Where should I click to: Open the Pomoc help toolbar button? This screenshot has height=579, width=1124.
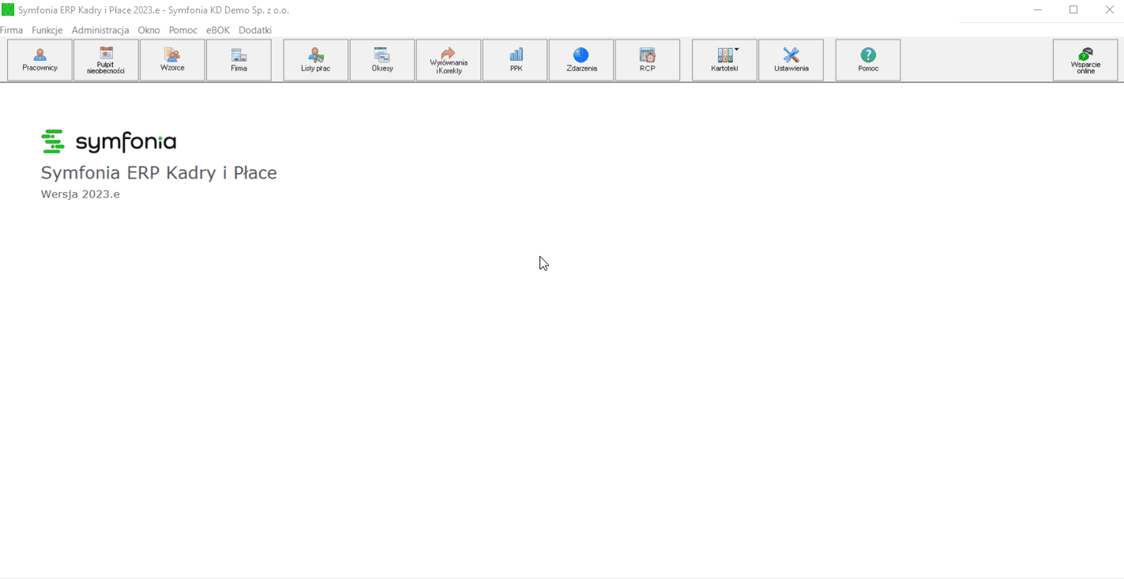click(868, 60)
